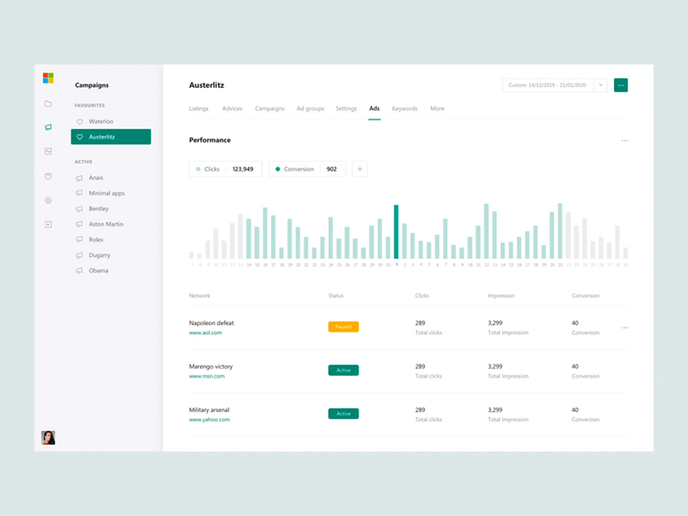688x516 pixels.
Task: Toggle the Clicks metric chip
Action: [226, 169]
